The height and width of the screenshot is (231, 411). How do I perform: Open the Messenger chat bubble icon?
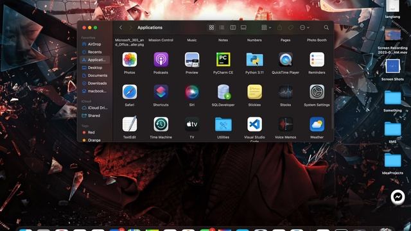pos(398,197)
